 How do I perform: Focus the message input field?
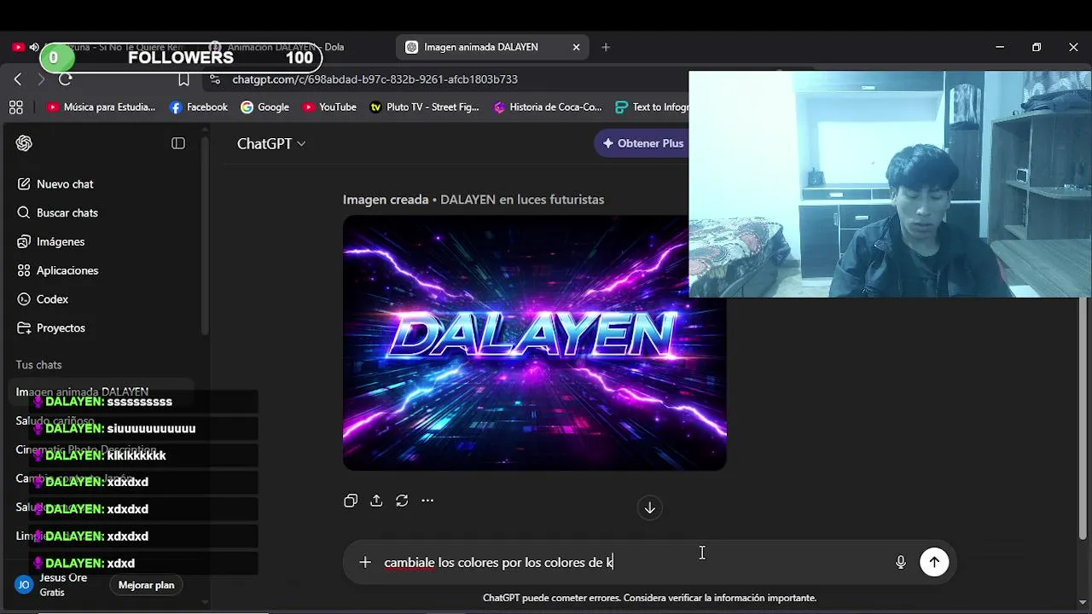[x=631, y=562]
